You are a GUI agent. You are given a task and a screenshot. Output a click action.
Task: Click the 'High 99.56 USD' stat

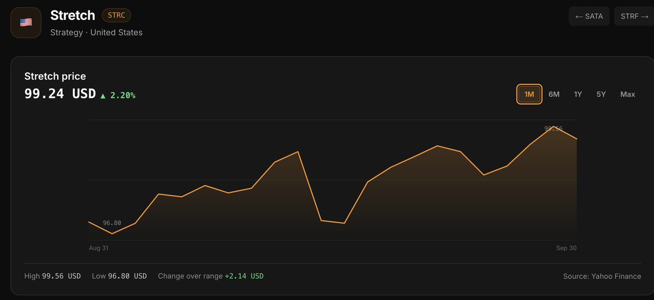point(52,276)
